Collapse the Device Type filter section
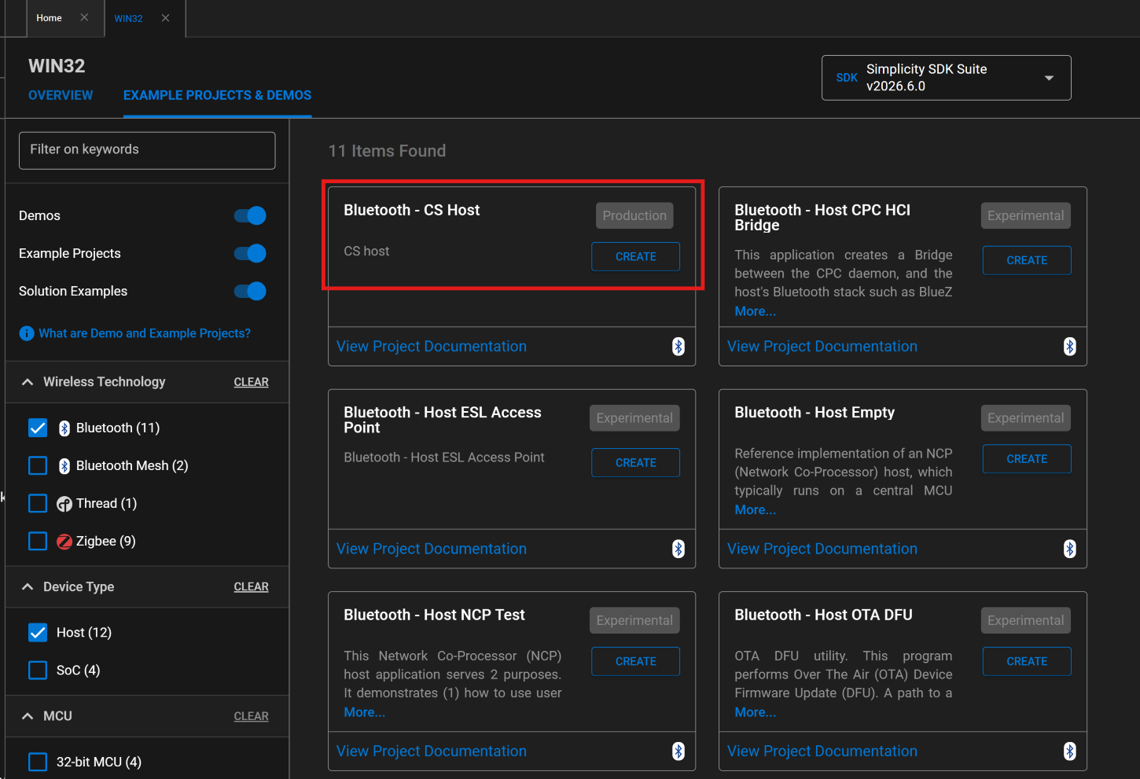 coord(28,587)
